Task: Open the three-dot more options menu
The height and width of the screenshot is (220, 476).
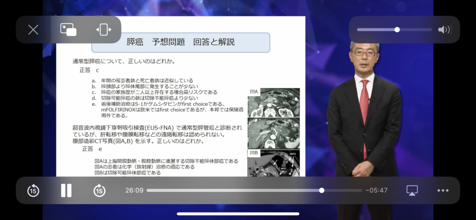Action: coord(443,190)
